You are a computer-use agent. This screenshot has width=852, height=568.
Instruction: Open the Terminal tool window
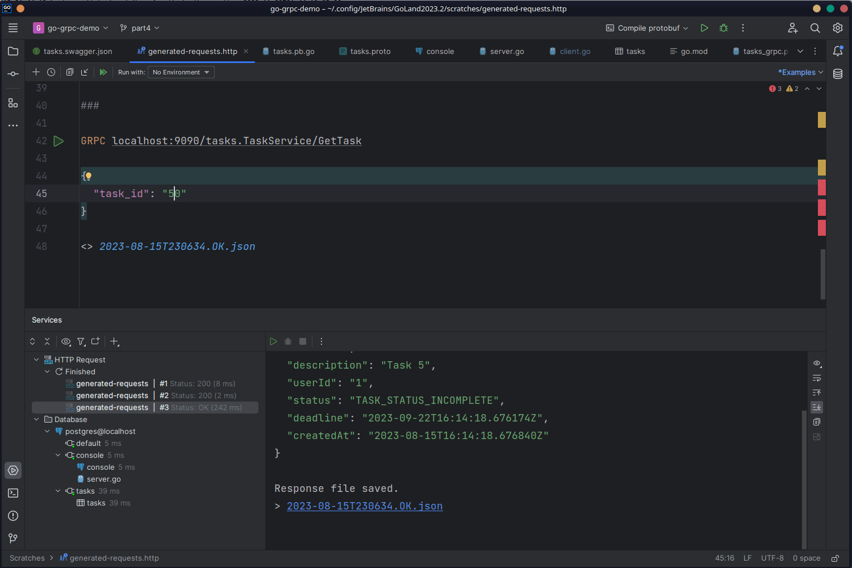(13, 493)
